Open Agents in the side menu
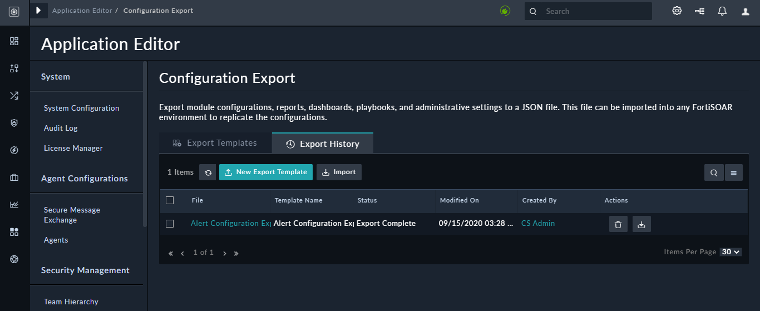Viewport: 760px width, 311px height. tap(56, 240)
